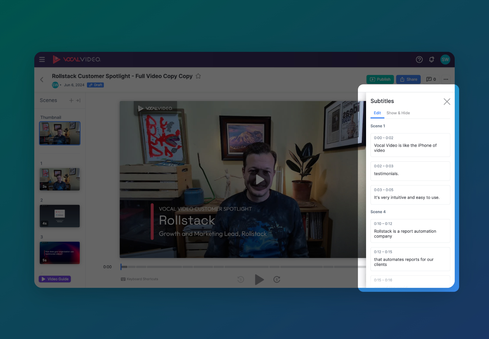This screenshot has width=489, height=339.
Task: Click the Vocal Video logo
Action: [77, 59]
